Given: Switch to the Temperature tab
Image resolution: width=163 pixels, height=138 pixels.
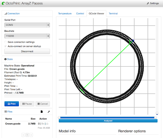Looking at the screenshot, I should (65, 13).
